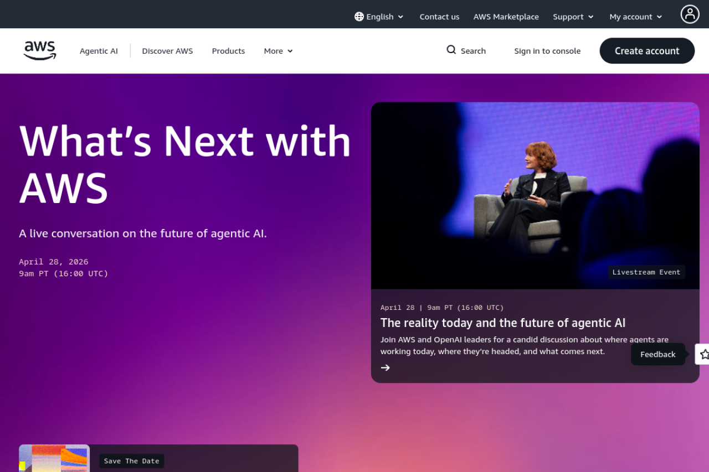Viewport: 709px width, 472px height.
Task: Click the Feedback button
Action: coord(657,354)
